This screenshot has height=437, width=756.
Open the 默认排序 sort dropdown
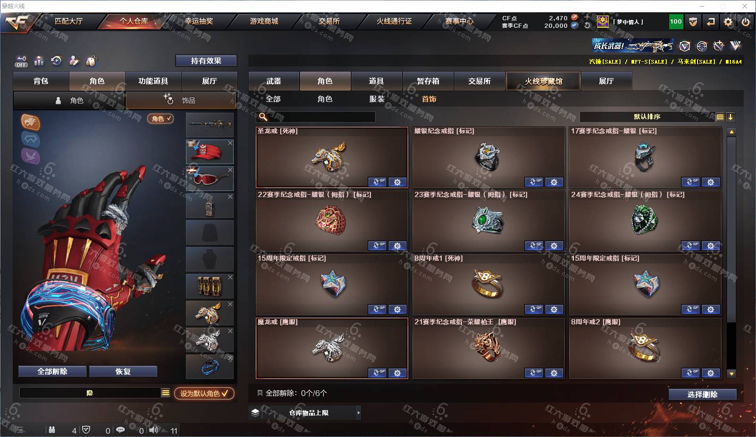coord(647,117)
